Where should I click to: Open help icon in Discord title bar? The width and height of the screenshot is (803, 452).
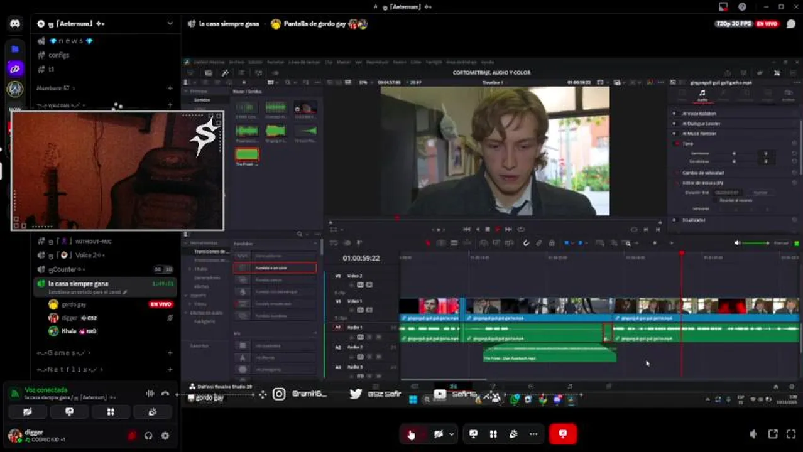coord(743,7)
